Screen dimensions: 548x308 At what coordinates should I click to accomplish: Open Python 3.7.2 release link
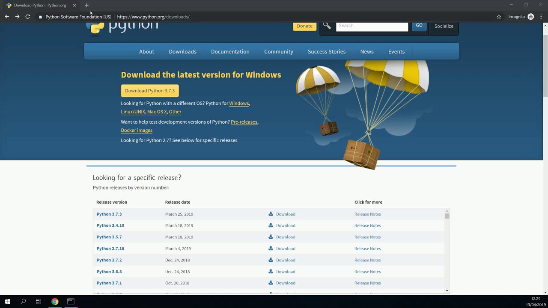tap(109, 260)
